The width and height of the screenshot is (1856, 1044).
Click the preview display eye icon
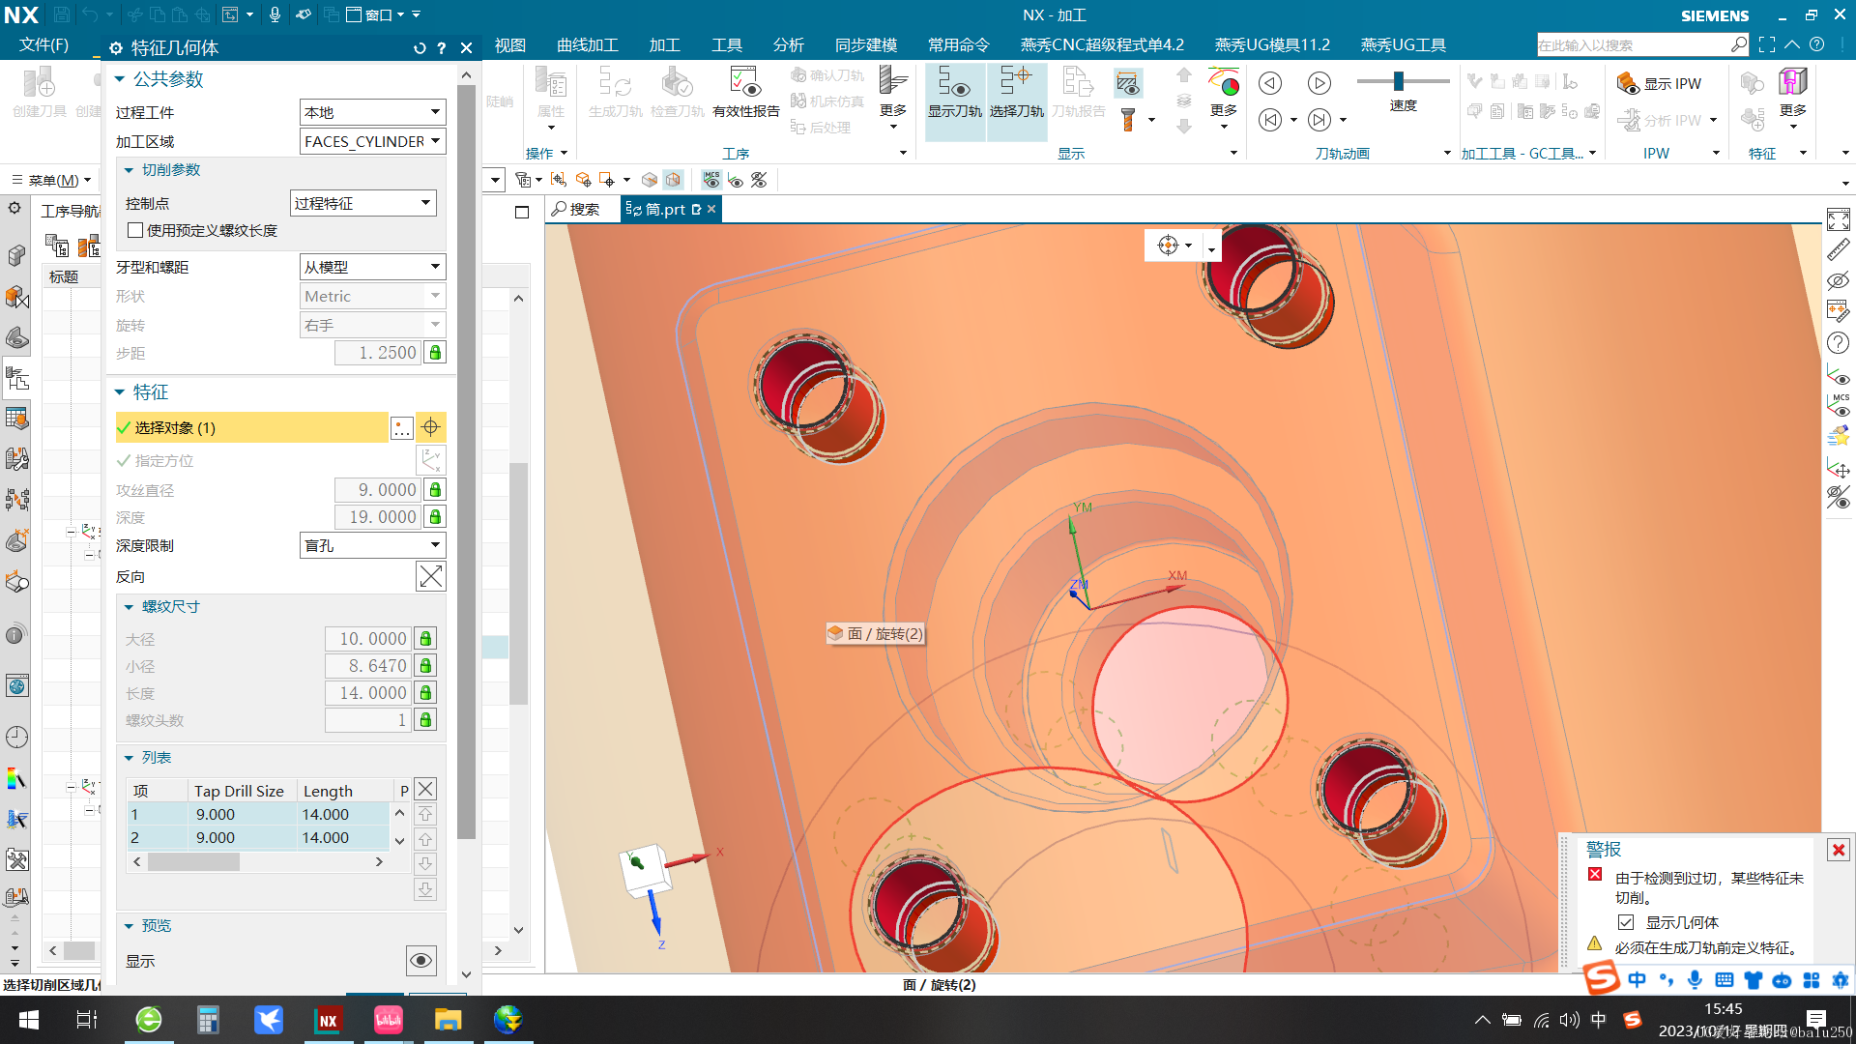click(x=420, y=960)
